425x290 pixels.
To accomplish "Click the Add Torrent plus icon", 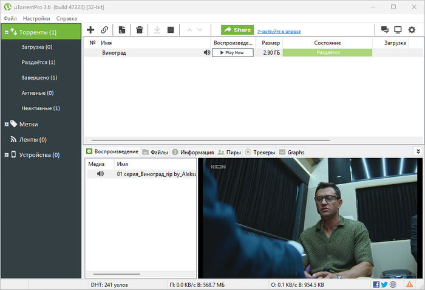I will (90, 30).
